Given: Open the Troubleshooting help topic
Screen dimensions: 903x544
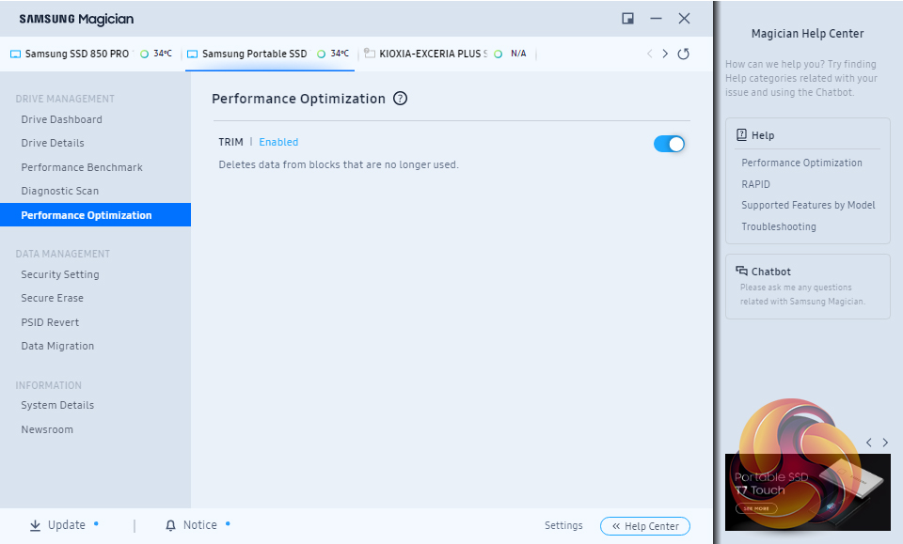Looking at the screenshot, I should (779, 226).
